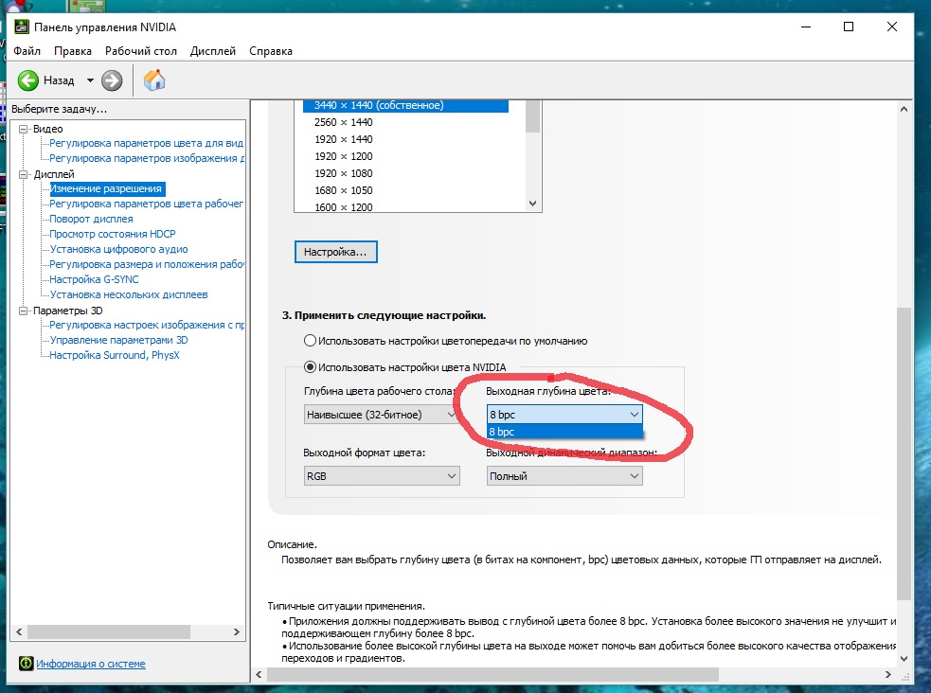Close the NVIDIA Control Panel window
Screen dimensions: 931x693
click(892, 27)
